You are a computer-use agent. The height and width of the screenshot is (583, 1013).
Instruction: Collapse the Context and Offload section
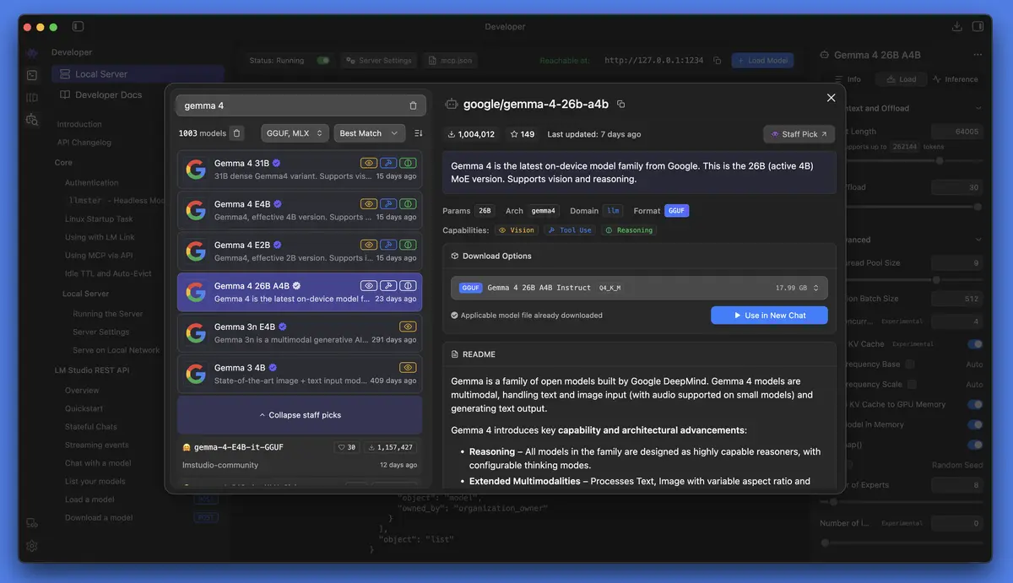click(x=978, y=108)
